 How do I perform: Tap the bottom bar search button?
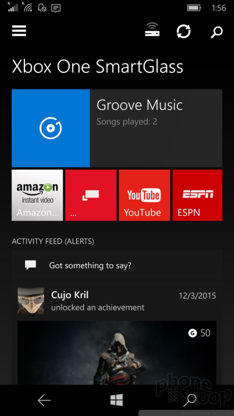[190, 400]
